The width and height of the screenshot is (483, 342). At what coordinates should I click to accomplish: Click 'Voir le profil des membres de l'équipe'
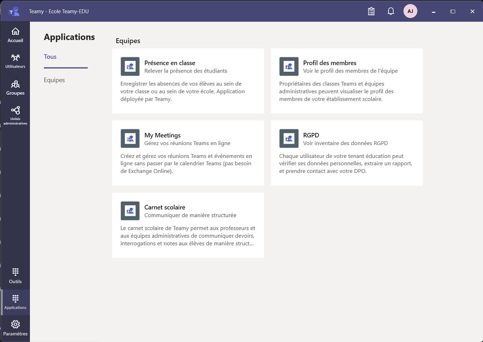350,71
